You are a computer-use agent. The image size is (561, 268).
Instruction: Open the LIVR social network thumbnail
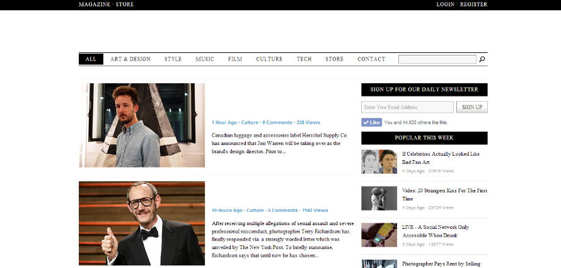(x=379, y=235)
